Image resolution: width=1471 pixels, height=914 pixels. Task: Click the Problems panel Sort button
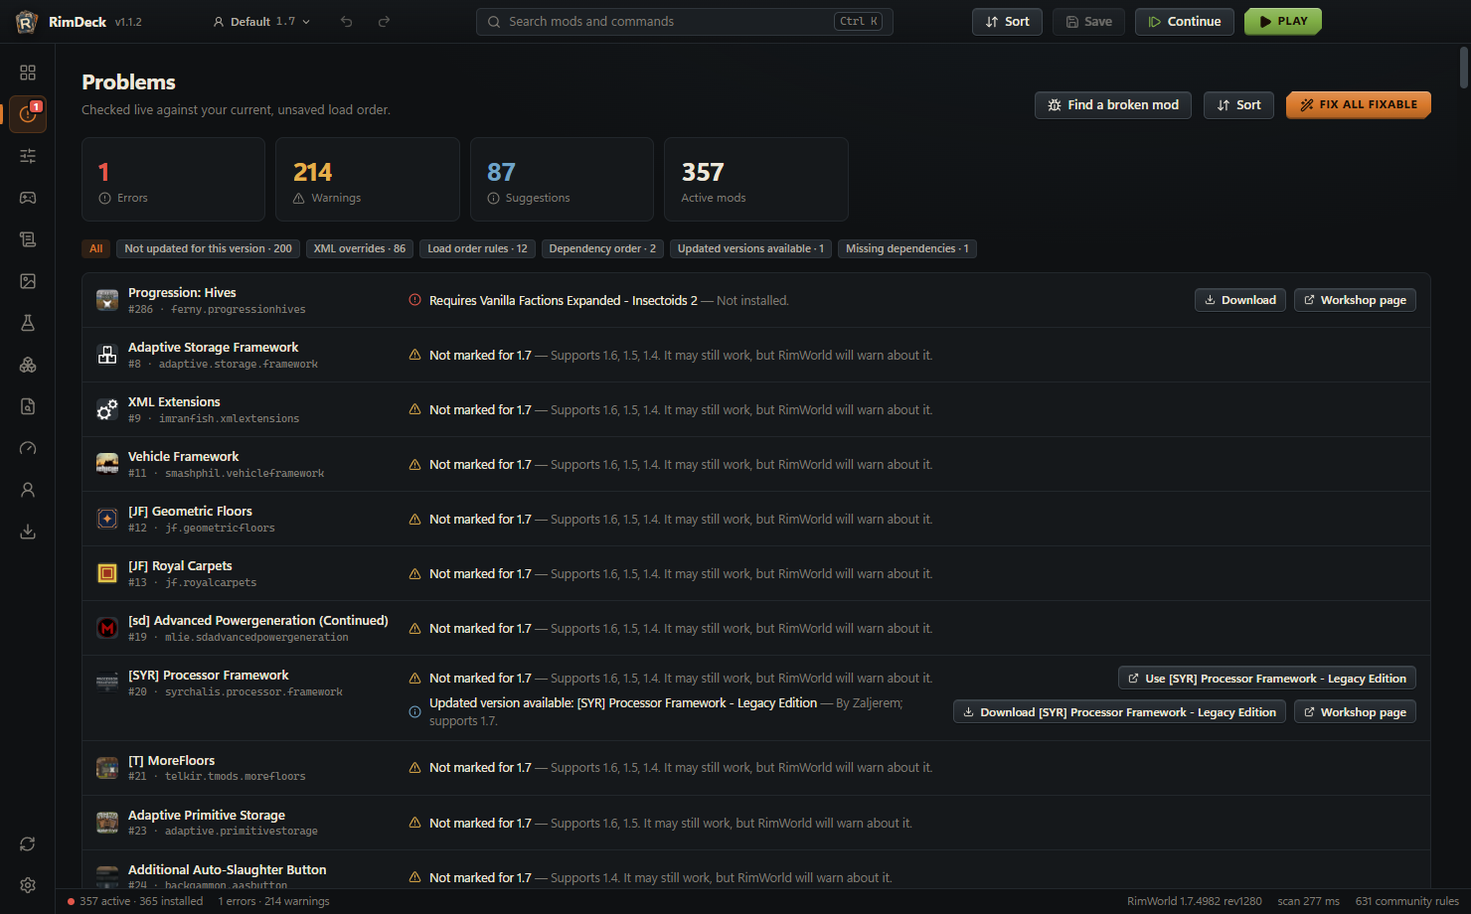tap(1238, 105)
